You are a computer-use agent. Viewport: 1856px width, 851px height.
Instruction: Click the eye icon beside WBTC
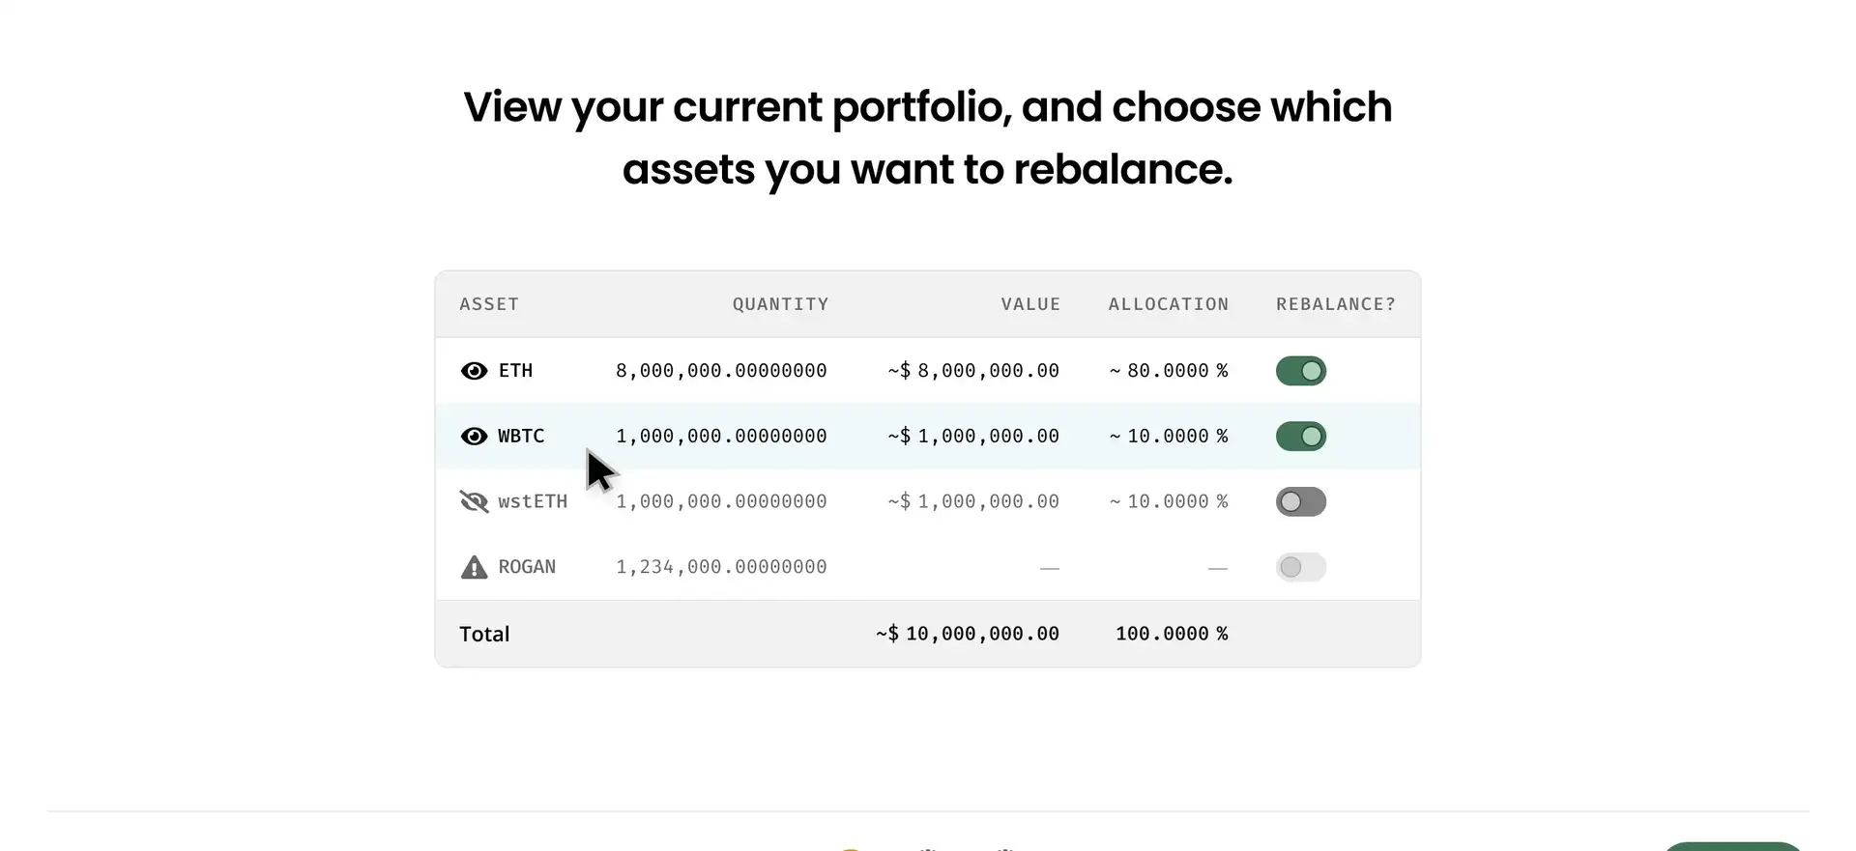pyautogui.click(x=474, y=437)
